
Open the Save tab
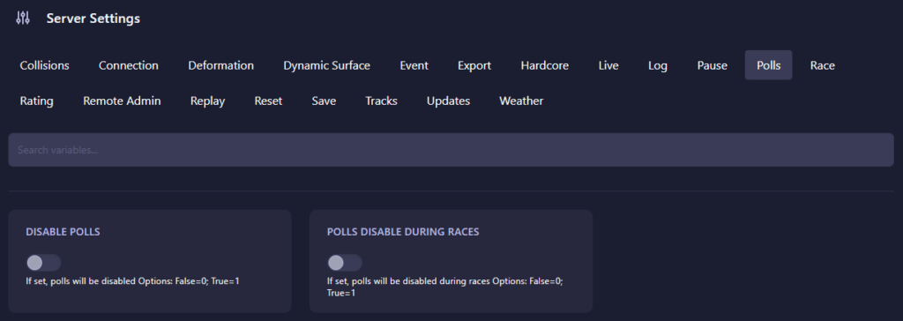324,101
